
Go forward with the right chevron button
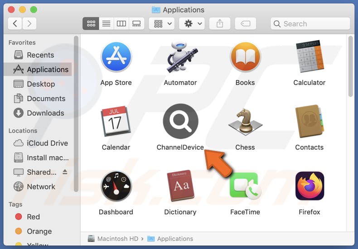29,23
